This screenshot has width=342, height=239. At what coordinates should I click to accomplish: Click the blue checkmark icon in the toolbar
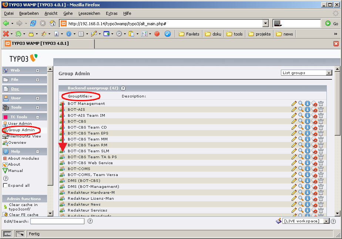point(168,34)
